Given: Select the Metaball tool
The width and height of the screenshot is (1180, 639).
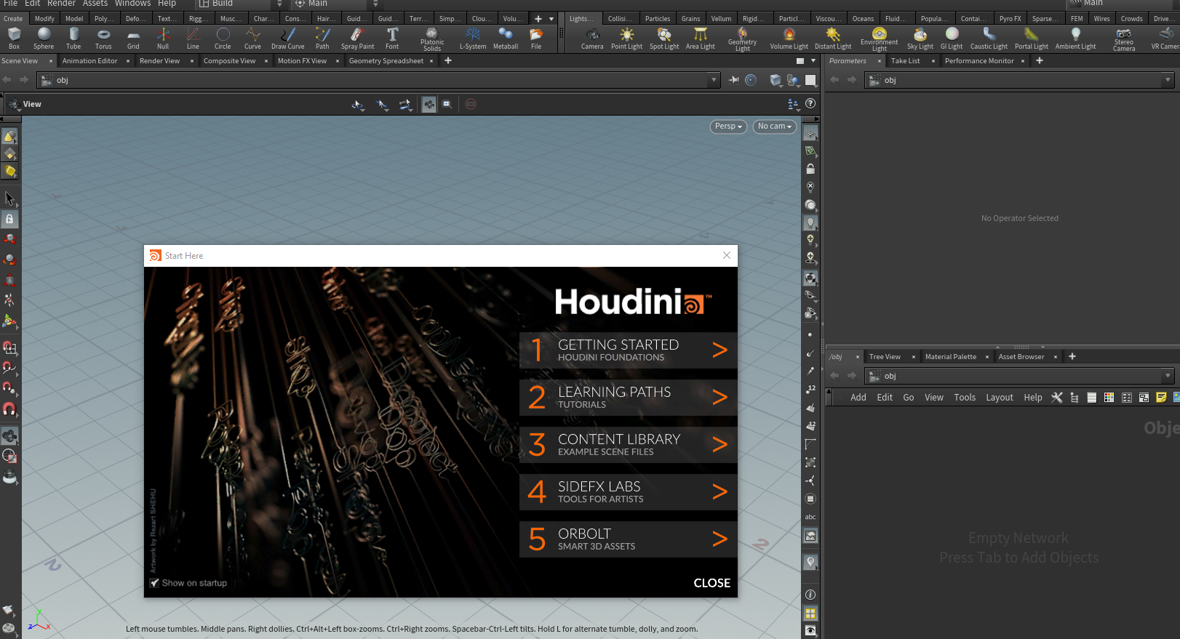Looking at the screenshot, I should [x=506, y=39].
